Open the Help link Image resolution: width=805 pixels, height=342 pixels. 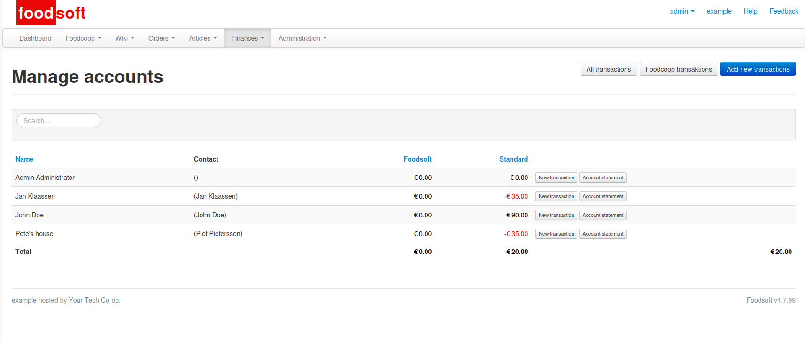[x=750, y=11]
